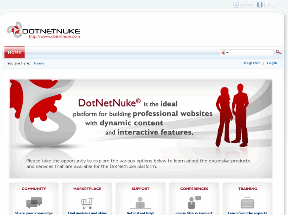The height and width of the screenshot is (215, 288).
Task: Open the TRAINING heading
Action: (x=248, y=189)
